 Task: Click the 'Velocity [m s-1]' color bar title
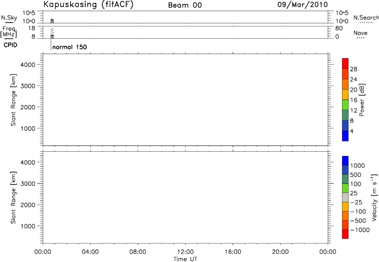tap(374, 197)
